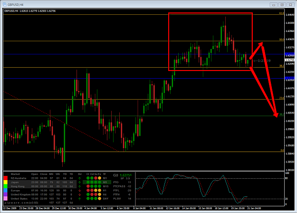Click the candle countdown timer text
The width and height of the screenshot is (297, 213).
tap(262, 61)
